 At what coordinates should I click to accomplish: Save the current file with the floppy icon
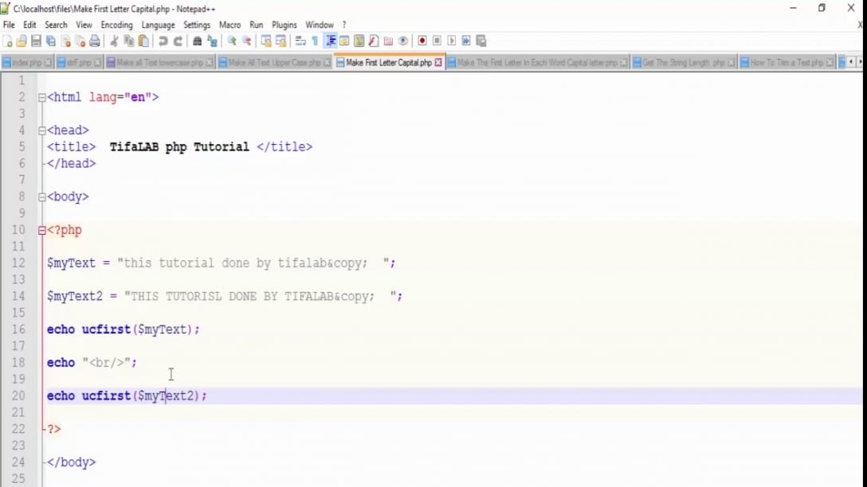[x=36, y=41]
